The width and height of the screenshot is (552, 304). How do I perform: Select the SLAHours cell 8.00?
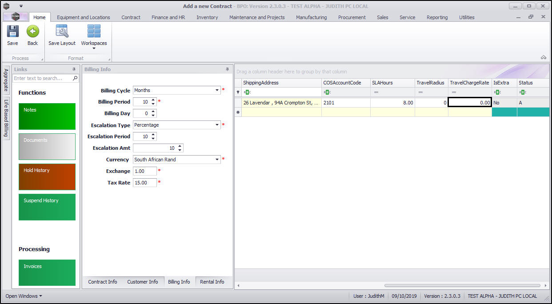click(392, 103)
